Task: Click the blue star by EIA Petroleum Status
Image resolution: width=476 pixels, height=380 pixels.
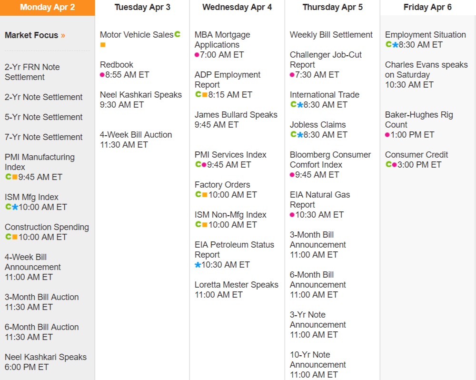Action: point(198,265)
